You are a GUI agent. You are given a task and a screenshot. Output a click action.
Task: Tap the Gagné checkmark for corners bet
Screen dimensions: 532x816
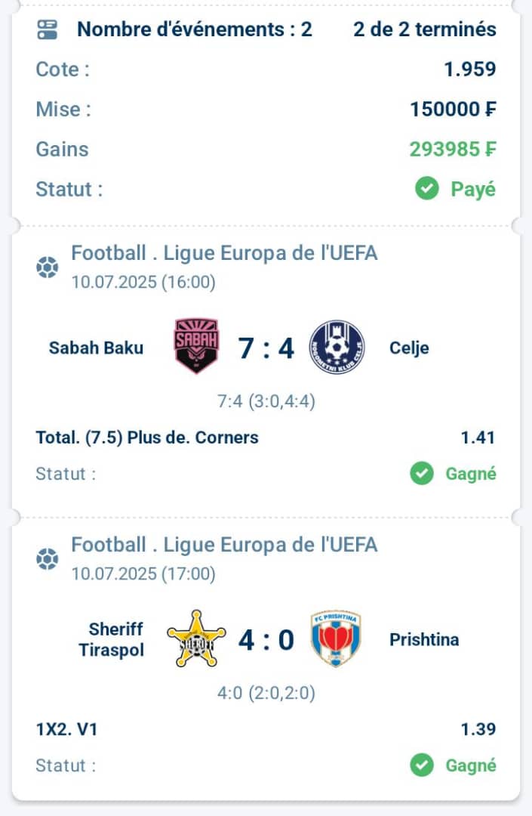pos(422,474)
